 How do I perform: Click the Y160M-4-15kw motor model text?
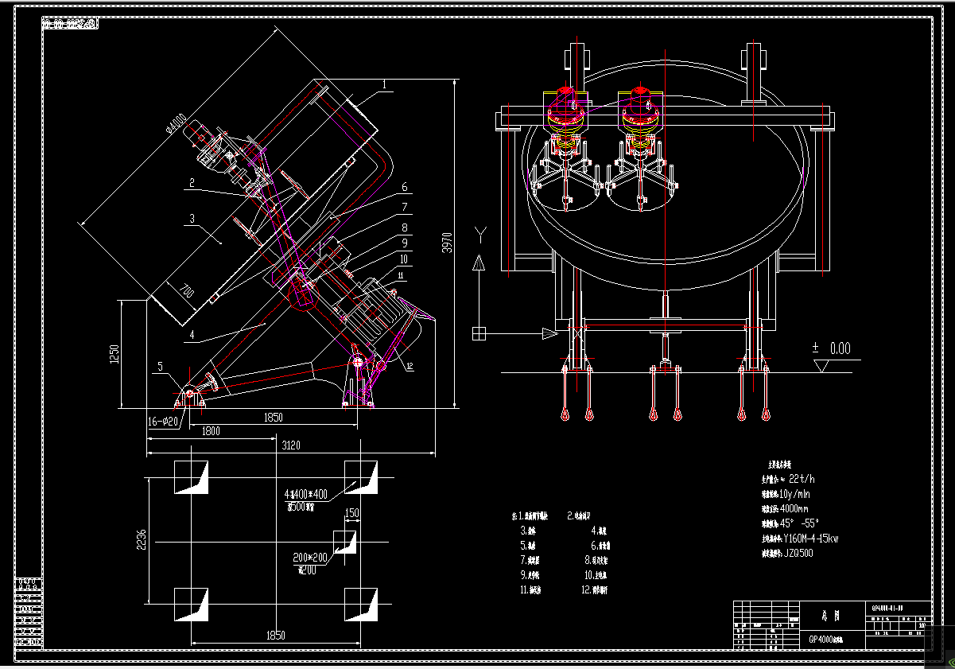click(x=811, y=539)
